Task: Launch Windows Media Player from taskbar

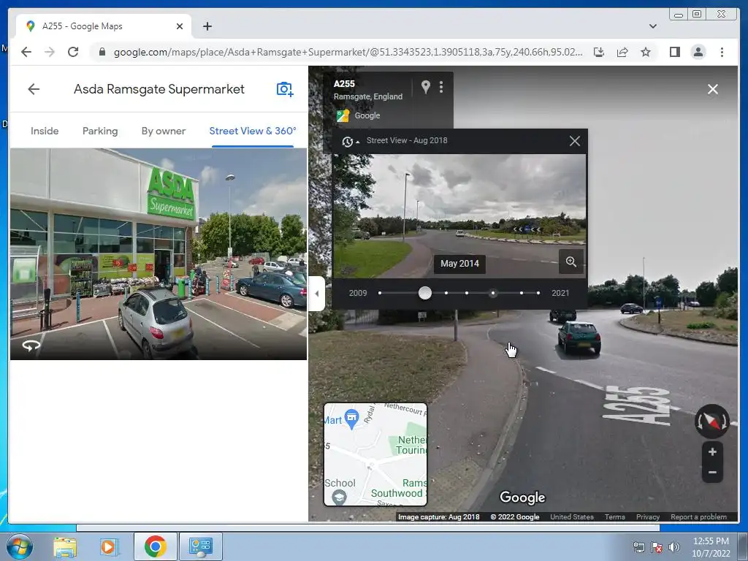Action: coord(109,546)
